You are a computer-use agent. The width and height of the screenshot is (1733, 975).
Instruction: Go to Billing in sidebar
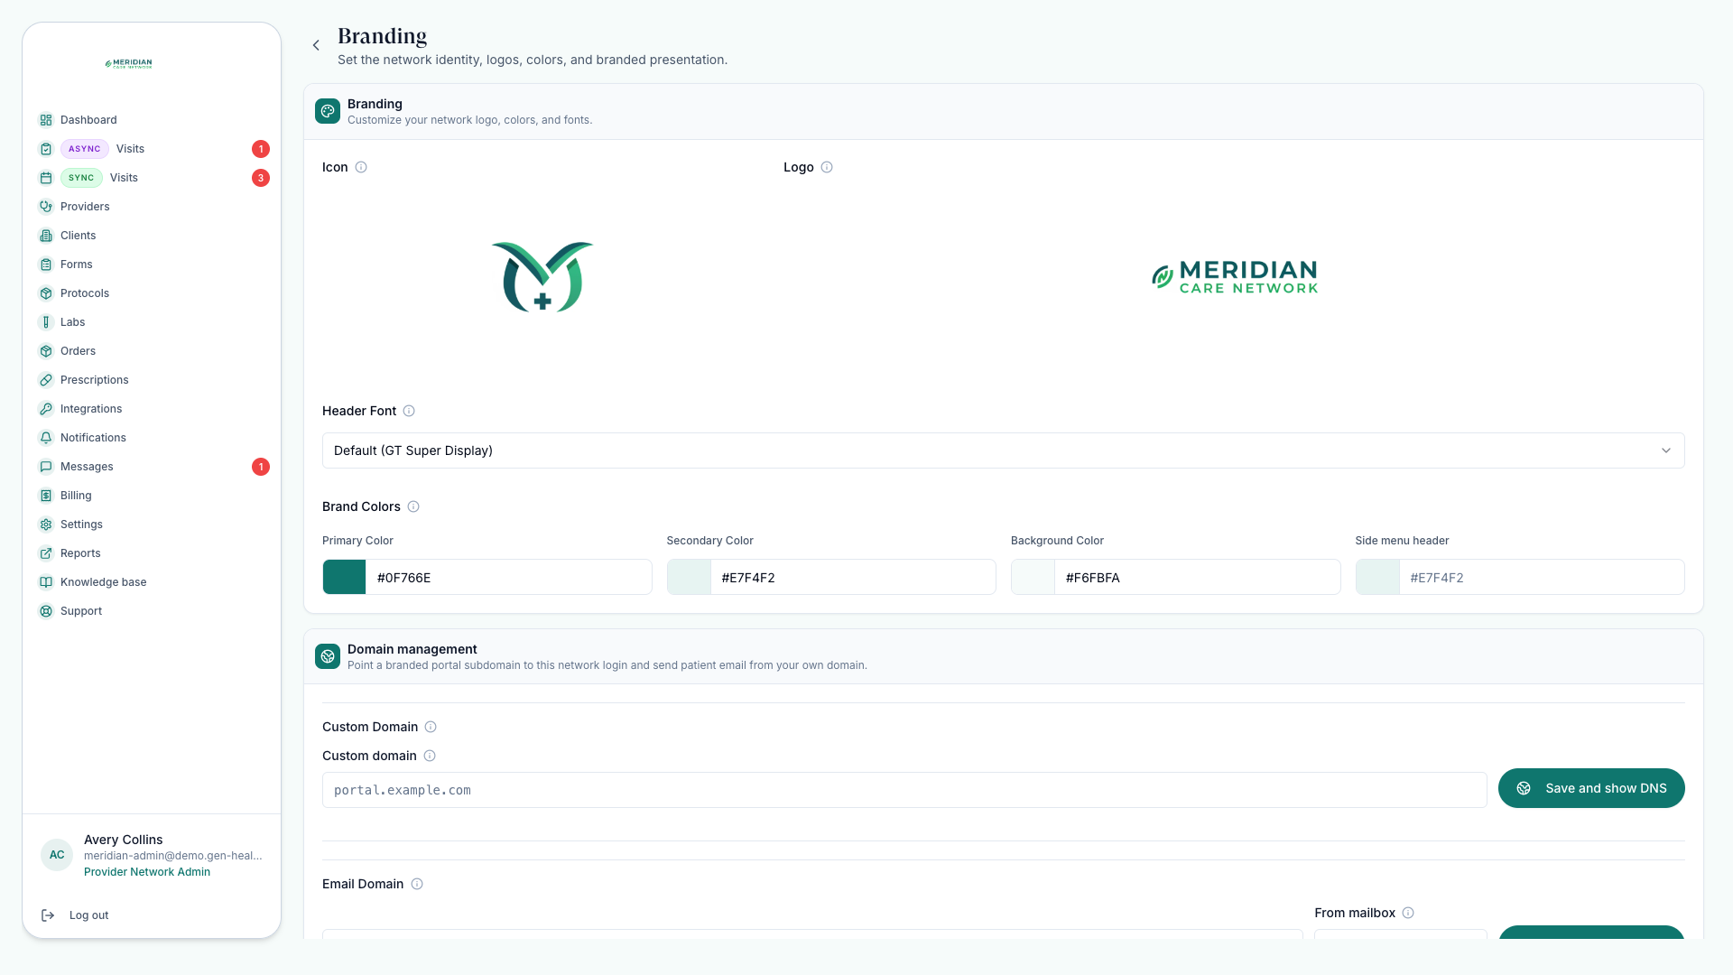pyautogui.click(x=152, y=496)
